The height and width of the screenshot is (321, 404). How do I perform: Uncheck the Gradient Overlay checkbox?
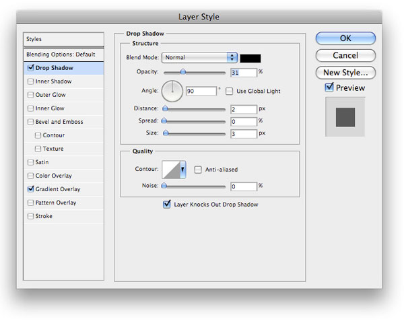[31, 189]
